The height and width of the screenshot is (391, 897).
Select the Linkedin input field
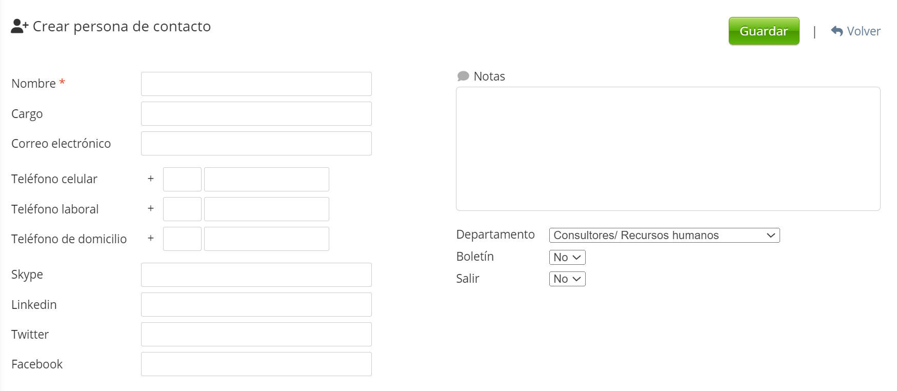click(256, 305)
